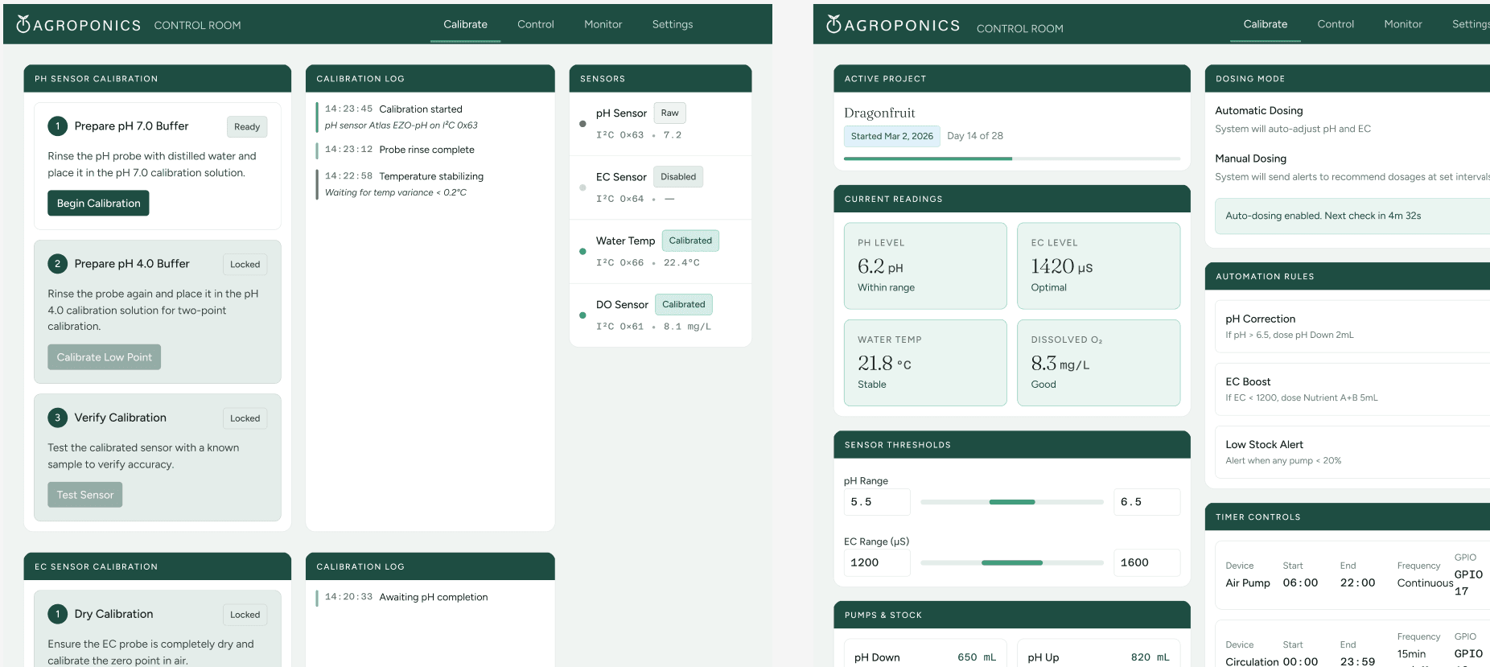Click Locked badge on pH 4.0 Buffer step
The height and width of the screenshot is (667, 1490).
tap(245, 264)
